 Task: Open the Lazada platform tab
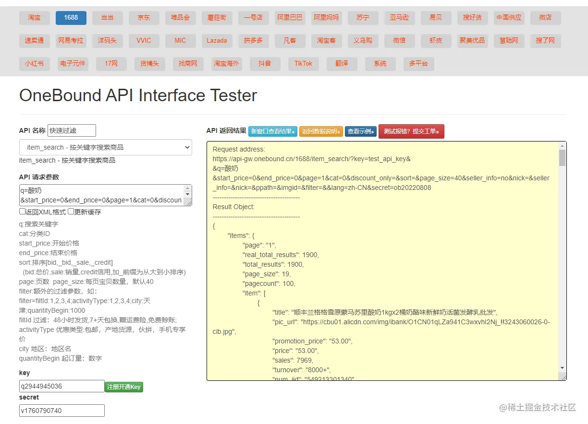[217, 41]
